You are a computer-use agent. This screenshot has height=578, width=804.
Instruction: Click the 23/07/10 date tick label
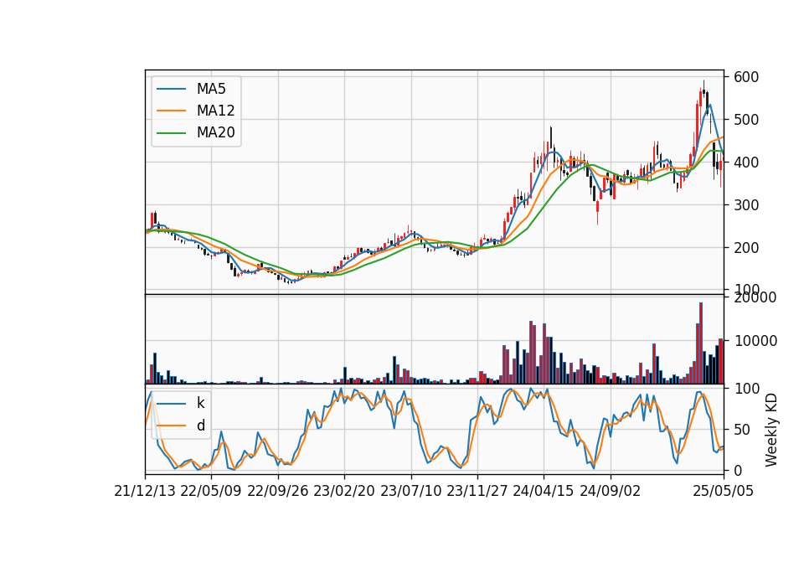[x=410, y=491]
